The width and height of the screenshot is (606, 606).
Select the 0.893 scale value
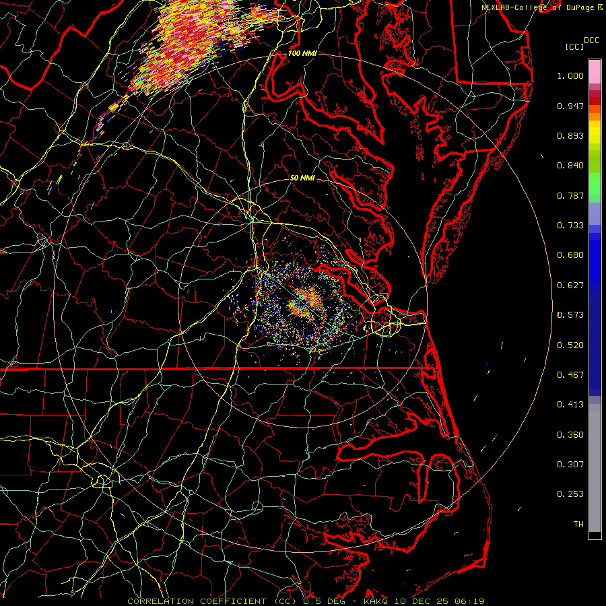[x=570, y=135]
